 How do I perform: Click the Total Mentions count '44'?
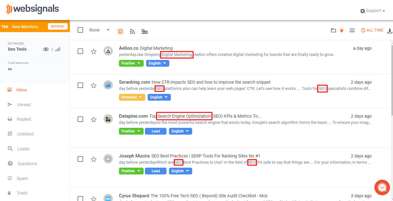click(x=10, y=69)
